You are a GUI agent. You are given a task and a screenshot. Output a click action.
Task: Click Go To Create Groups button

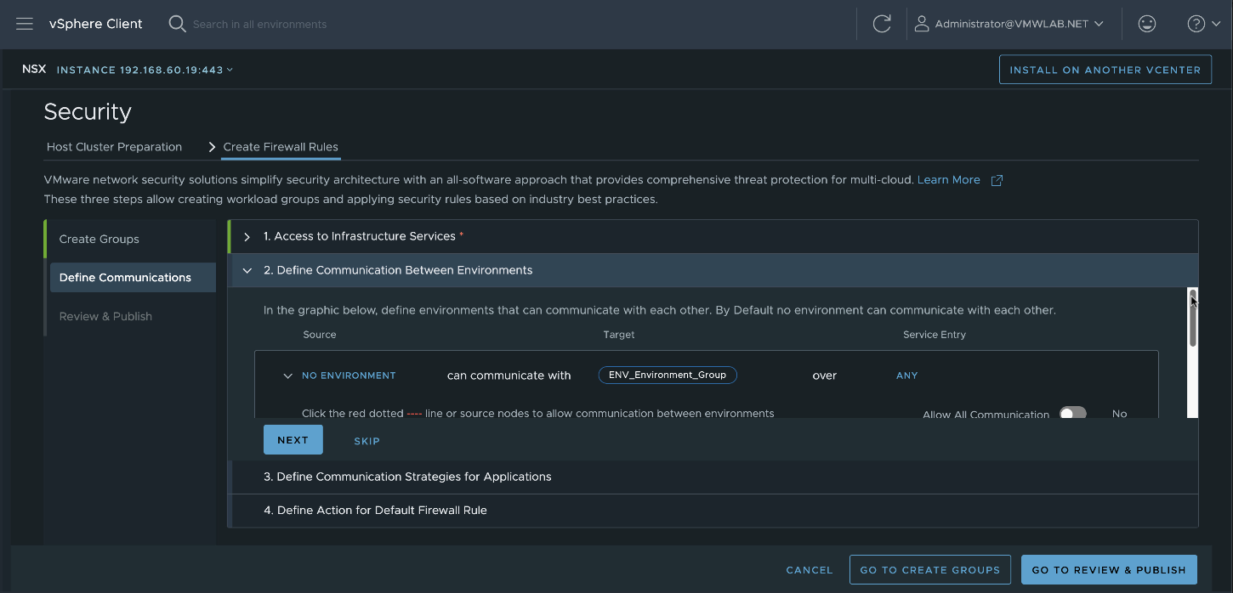click(x=930, y=570)
